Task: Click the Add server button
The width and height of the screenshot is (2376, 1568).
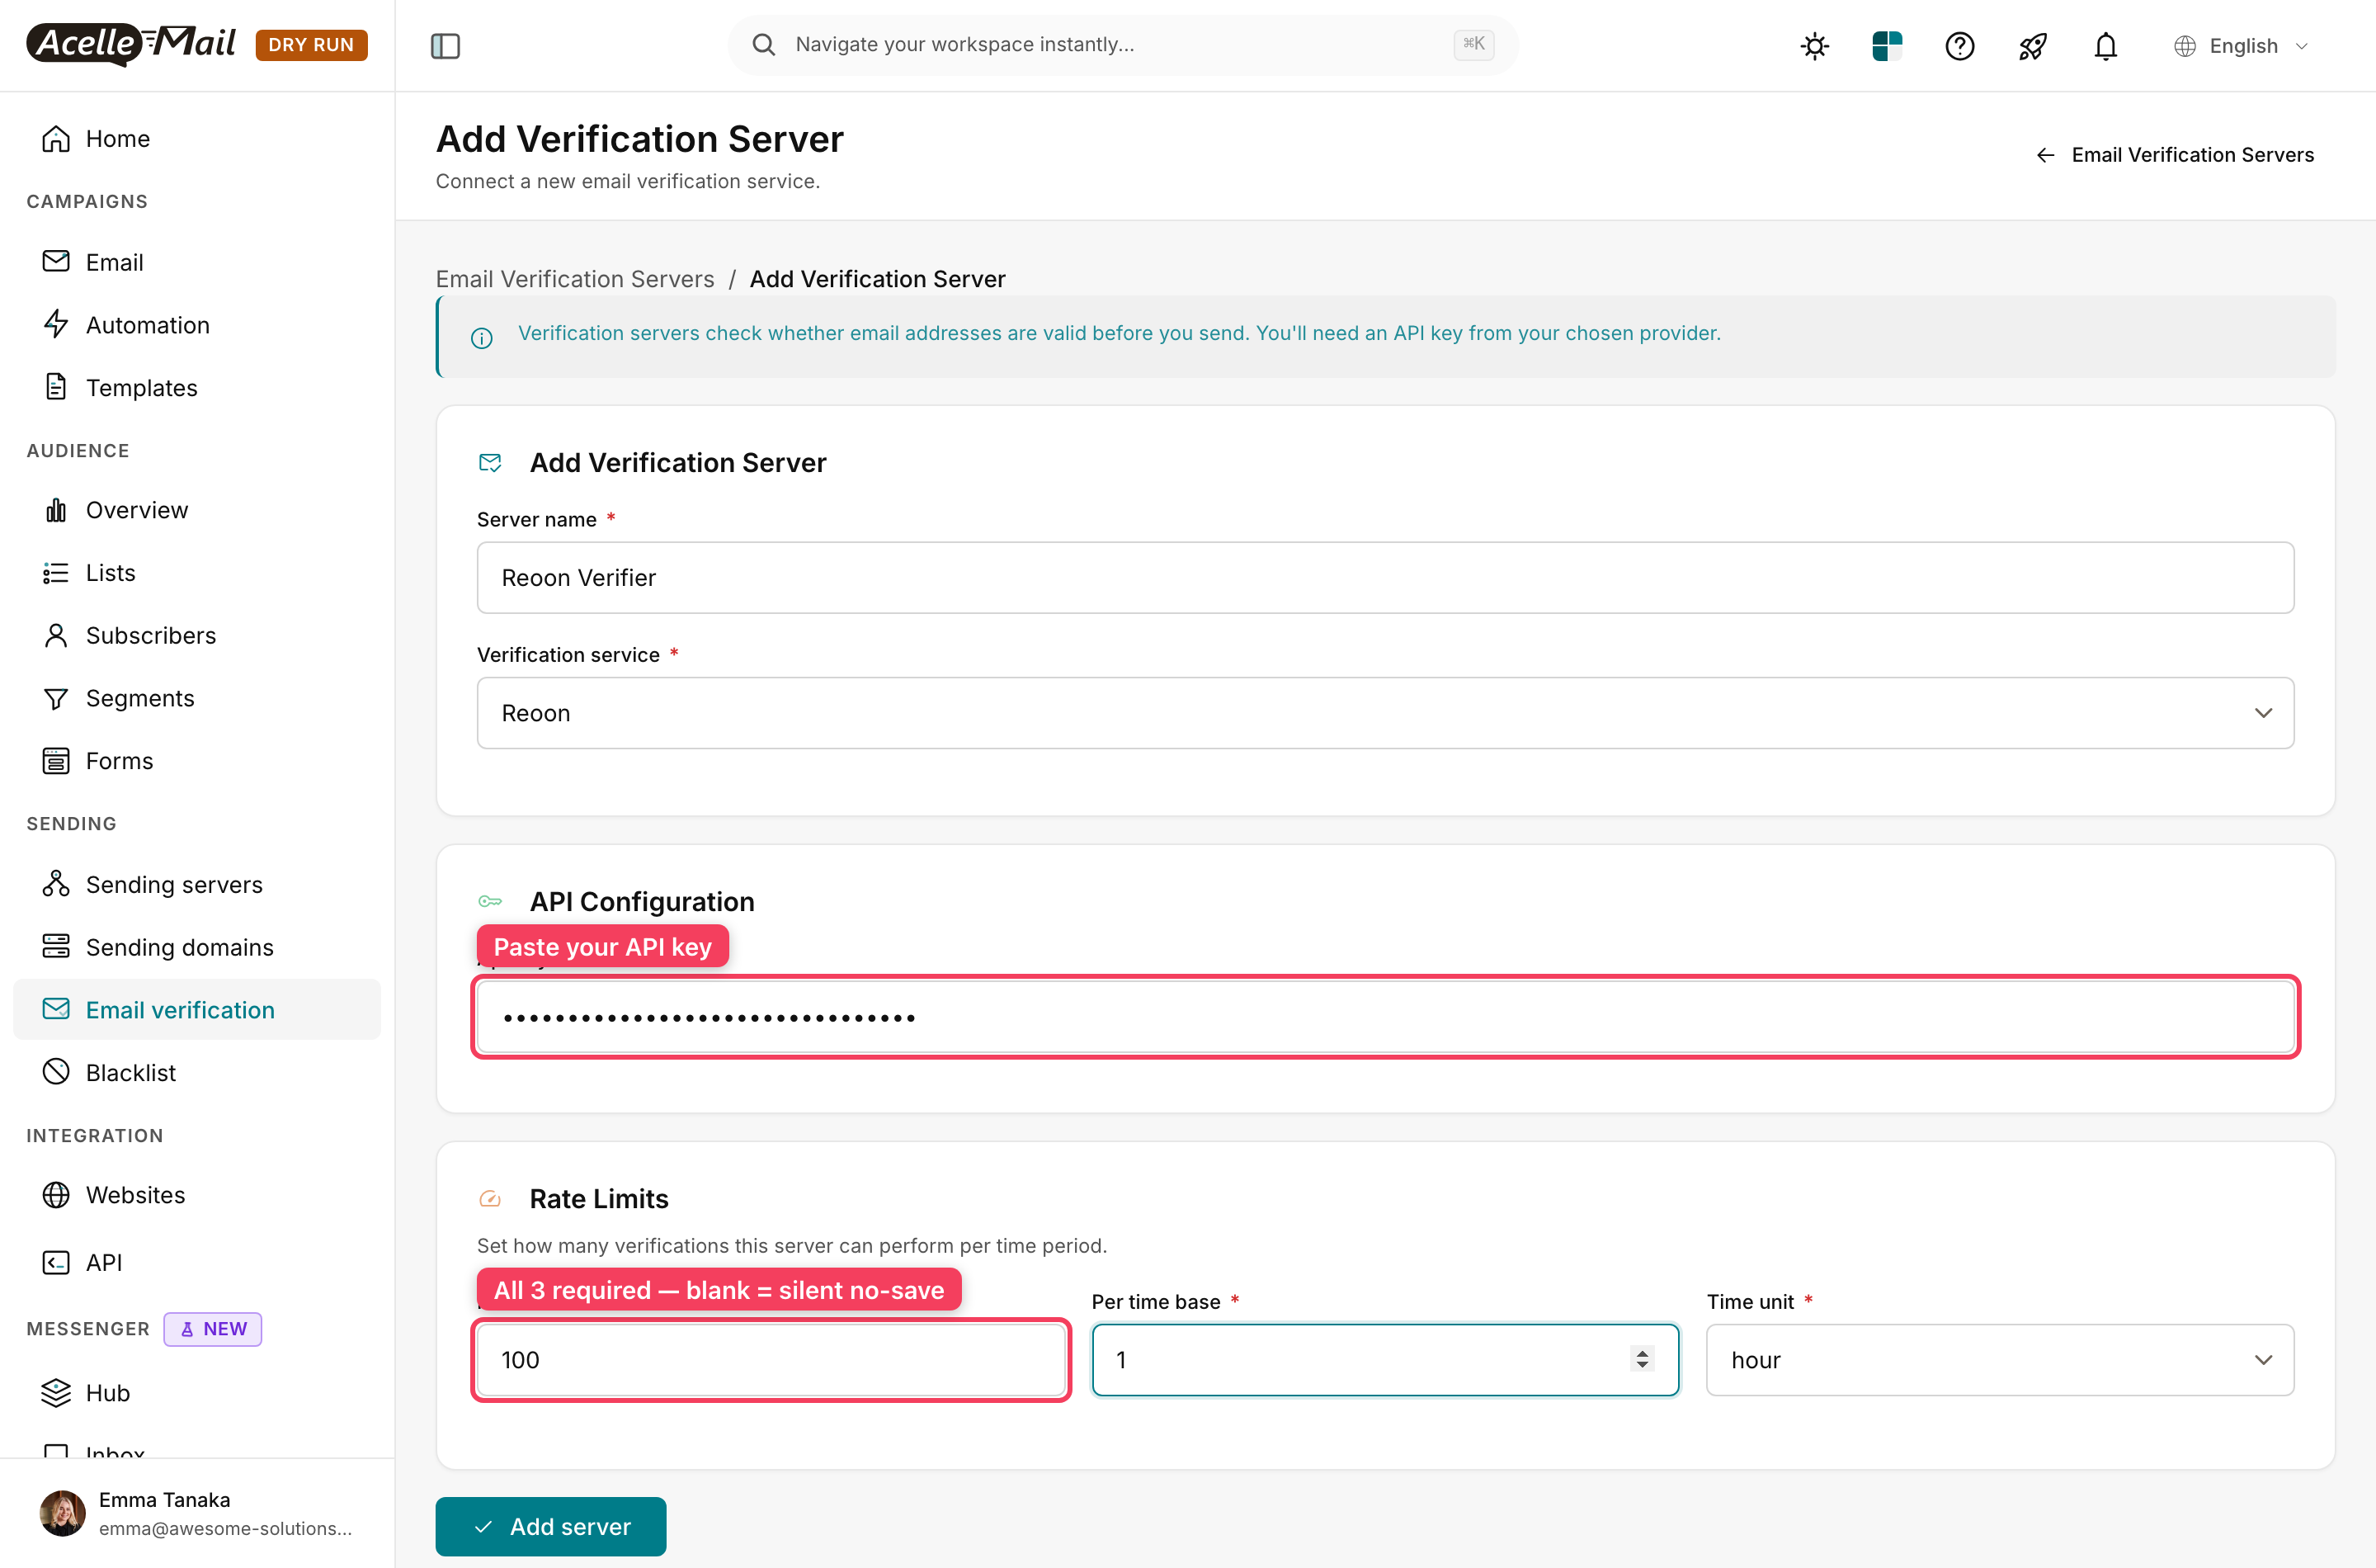Action: (551, 1527)
